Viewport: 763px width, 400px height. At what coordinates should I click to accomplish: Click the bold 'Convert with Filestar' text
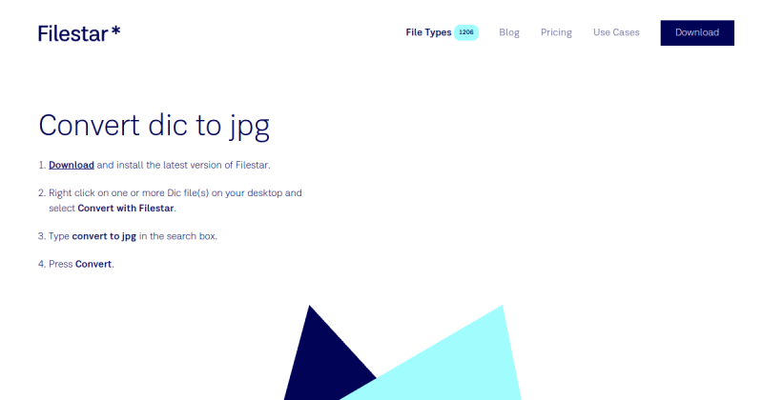click(x=126, y=208)
